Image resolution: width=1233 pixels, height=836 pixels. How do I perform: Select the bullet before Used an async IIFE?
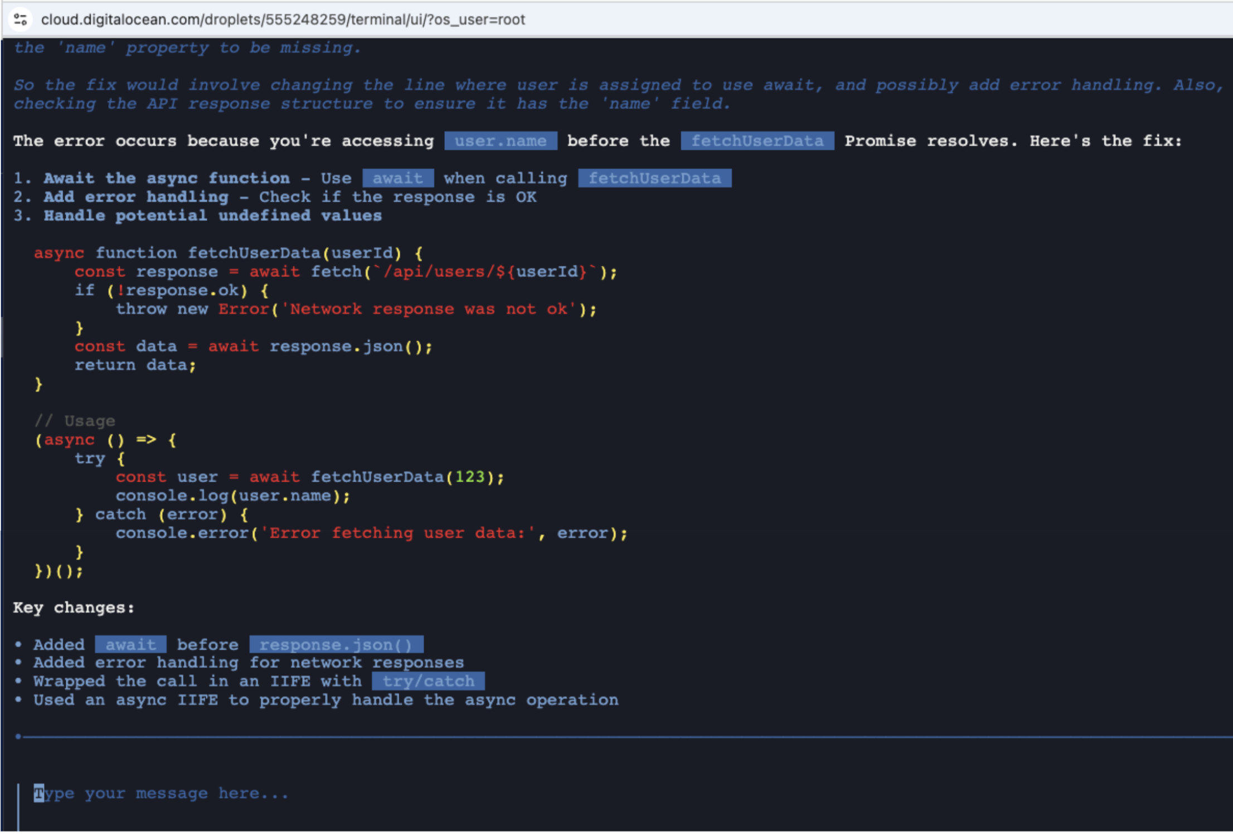point(20,699)
